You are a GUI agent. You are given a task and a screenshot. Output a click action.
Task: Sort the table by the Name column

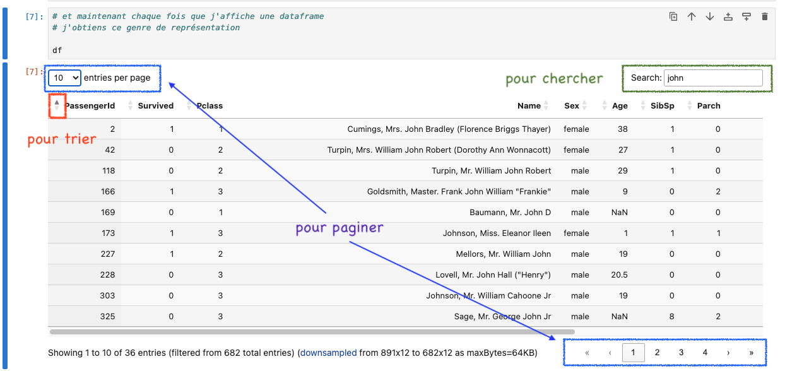tap(529, 106)
